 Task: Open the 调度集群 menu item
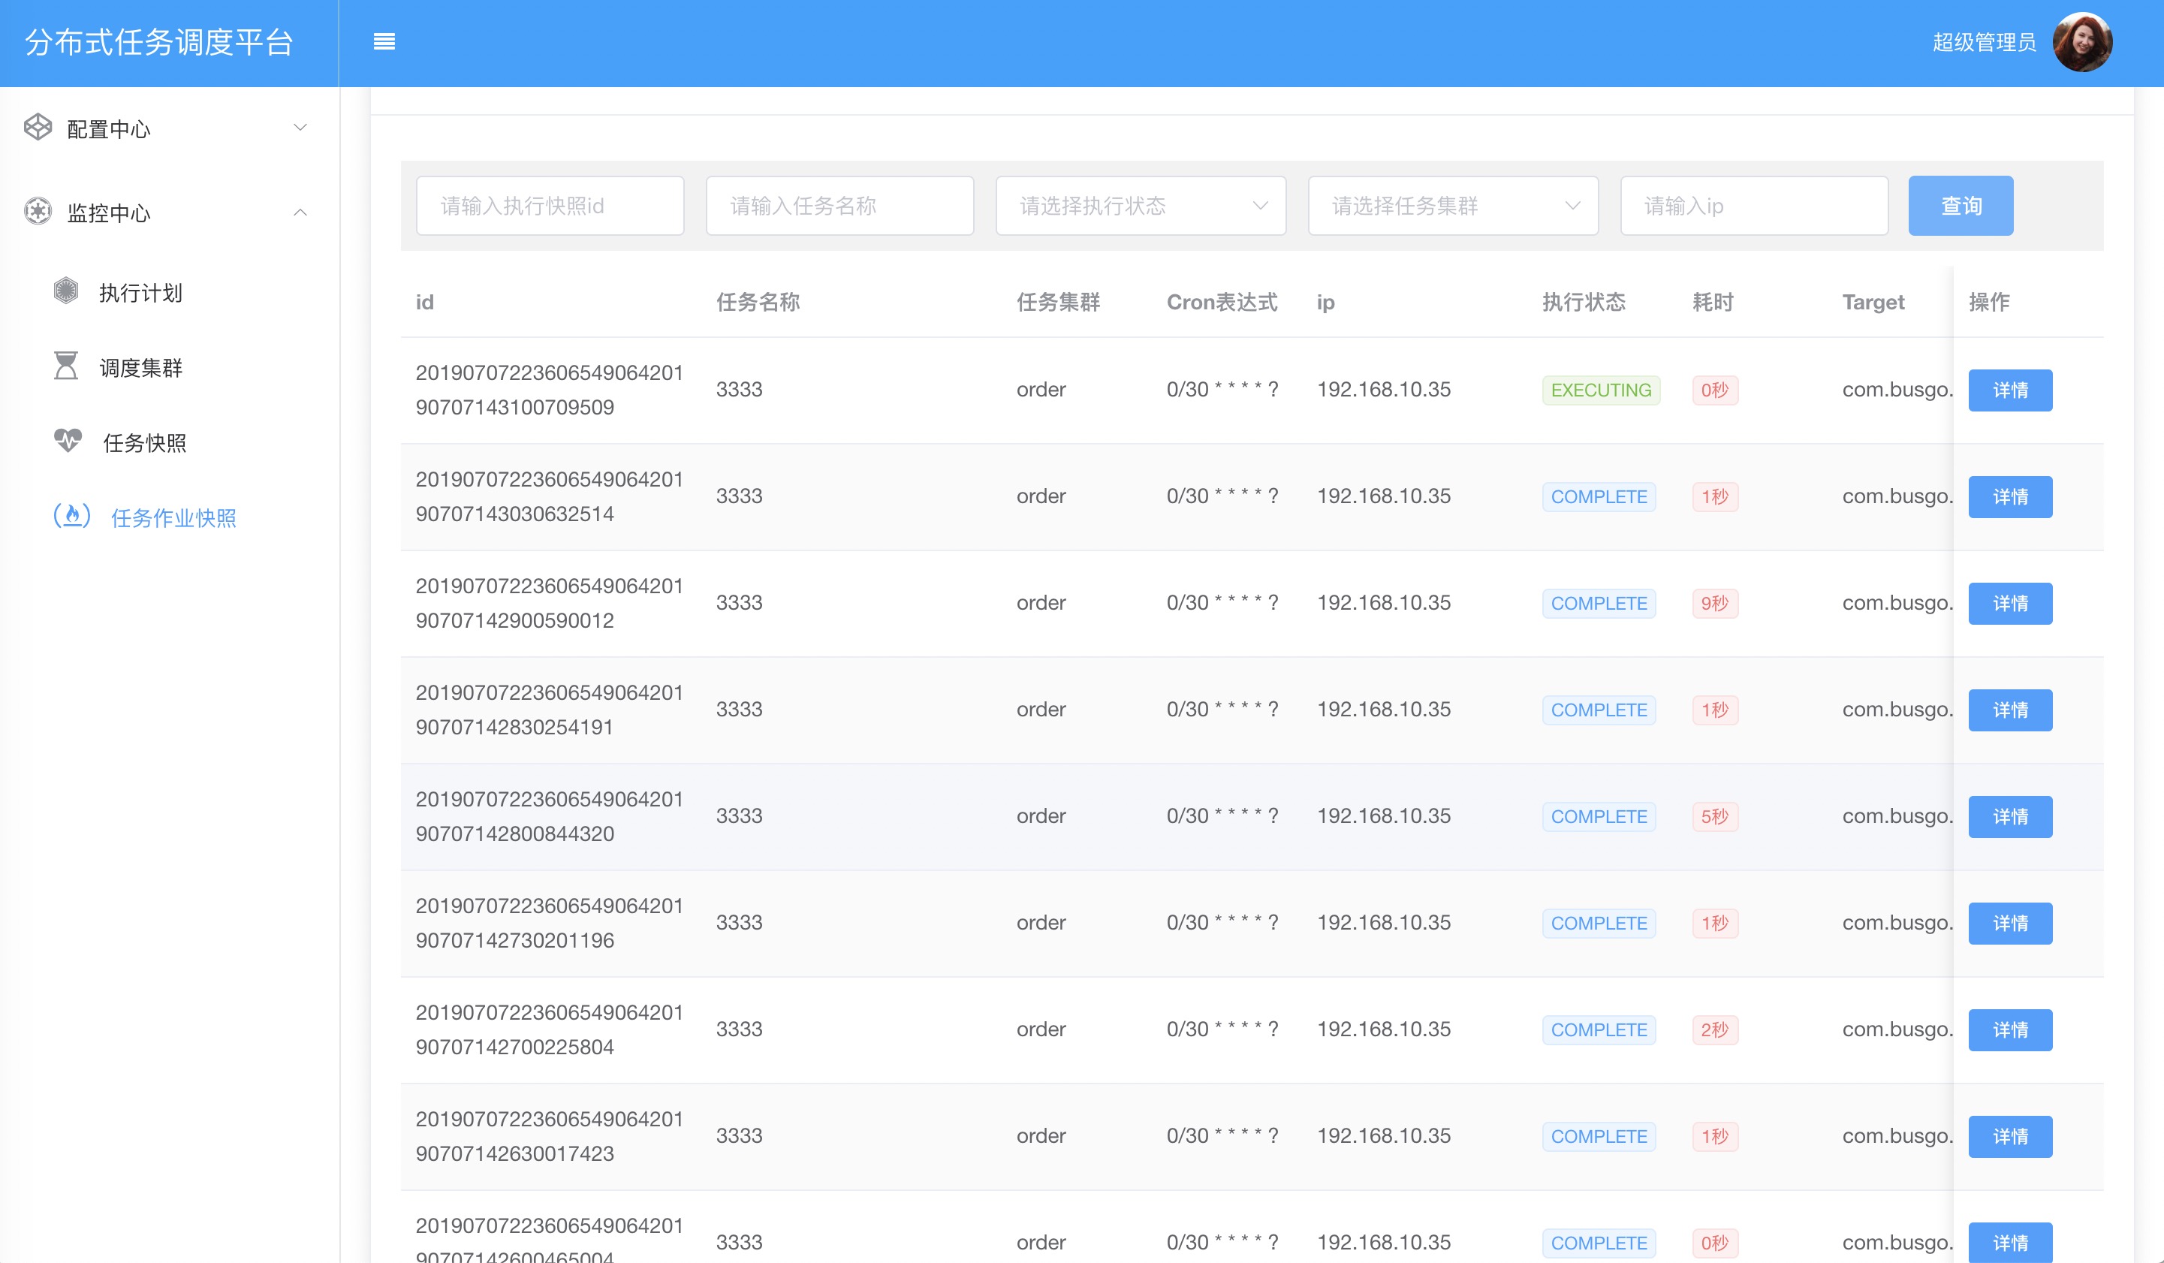click(x=141, y=367)
